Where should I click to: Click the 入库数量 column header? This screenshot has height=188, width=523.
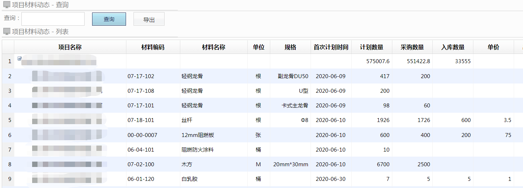point(453,47)
